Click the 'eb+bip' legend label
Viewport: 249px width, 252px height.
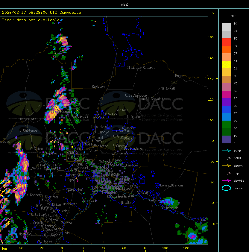pyautogui.click(x=239, y=181)
